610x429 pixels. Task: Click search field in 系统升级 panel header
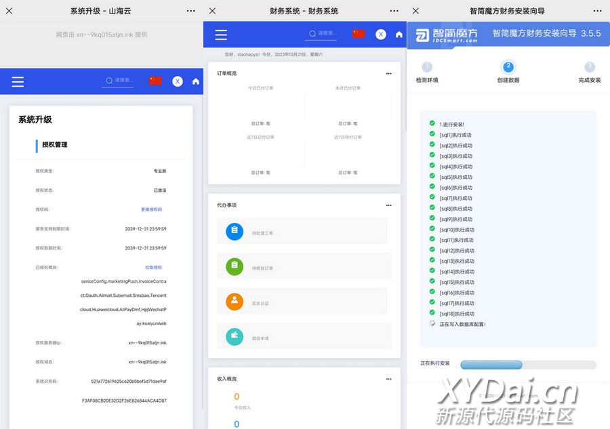click(x=123, y=81)
